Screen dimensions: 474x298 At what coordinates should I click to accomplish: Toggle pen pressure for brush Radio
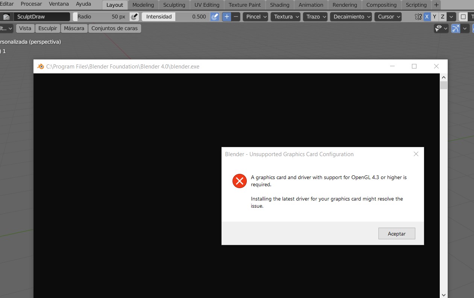coord(134,17)
